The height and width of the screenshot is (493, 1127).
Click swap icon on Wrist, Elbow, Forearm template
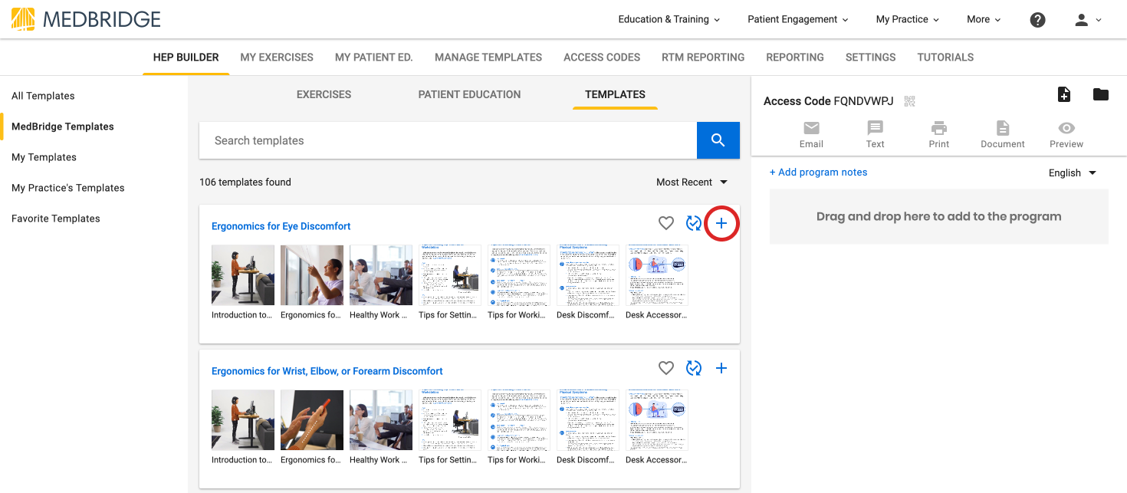pos(694,368)
